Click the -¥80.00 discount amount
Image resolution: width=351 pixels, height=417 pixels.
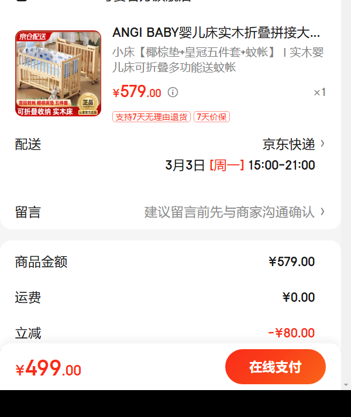click(291, 333)
